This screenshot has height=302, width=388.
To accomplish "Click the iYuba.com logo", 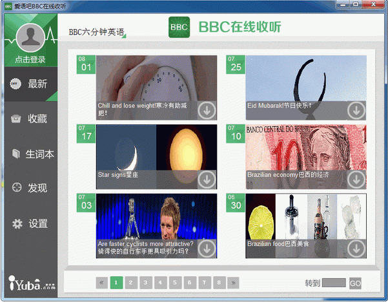I will point(32,283).
